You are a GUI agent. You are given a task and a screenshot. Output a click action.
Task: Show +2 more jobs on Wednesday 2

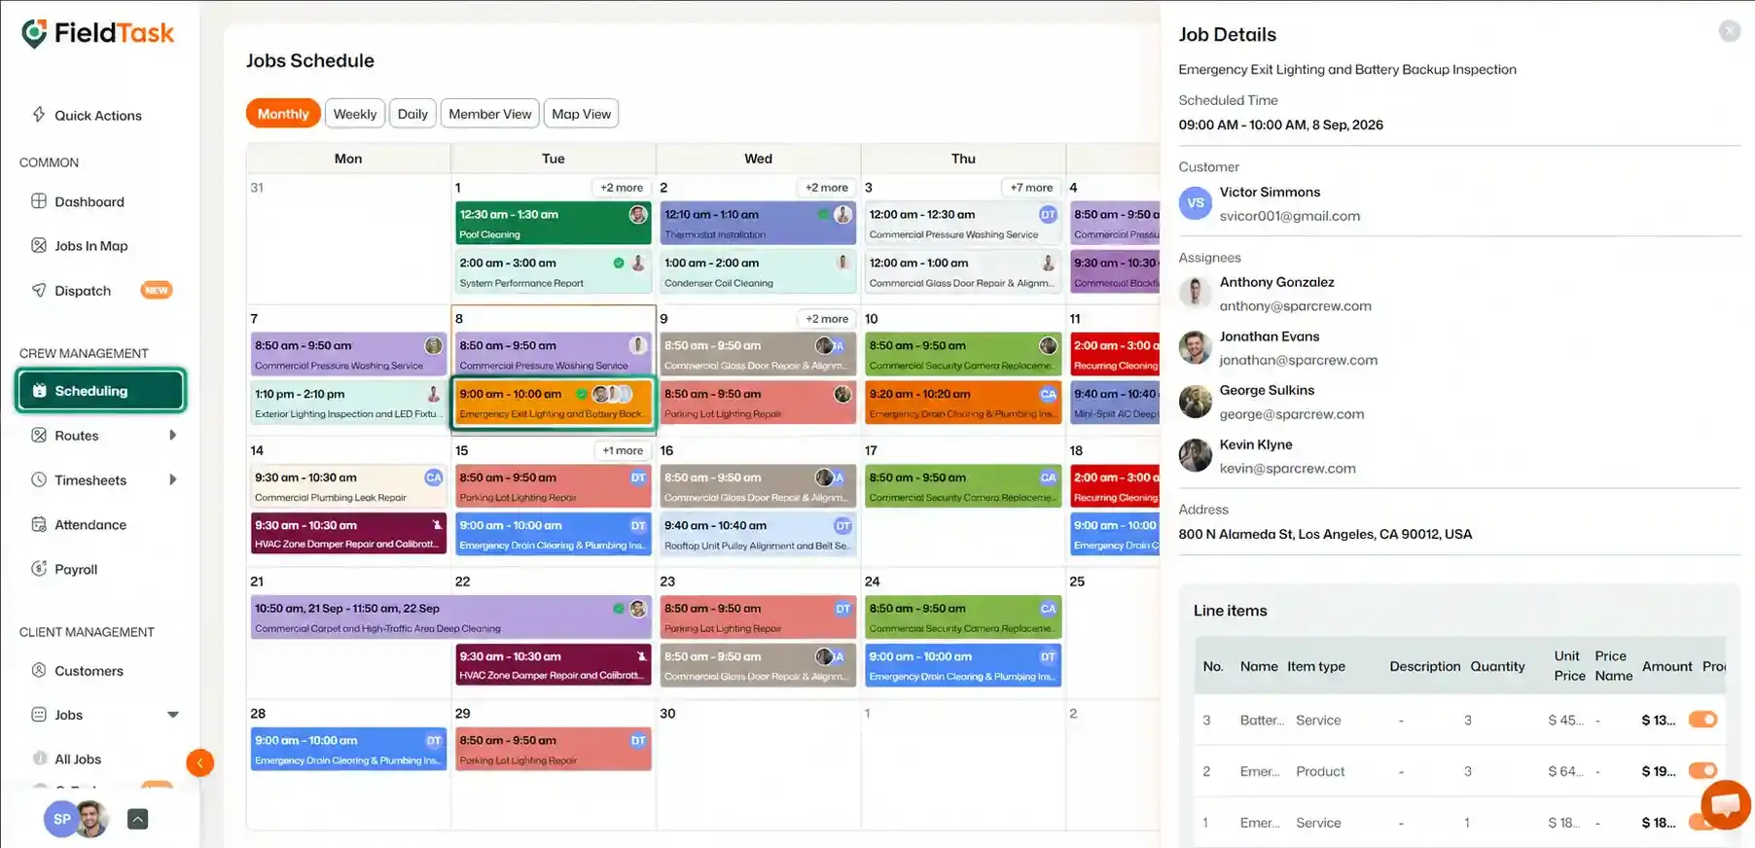(x=827, y=188)
